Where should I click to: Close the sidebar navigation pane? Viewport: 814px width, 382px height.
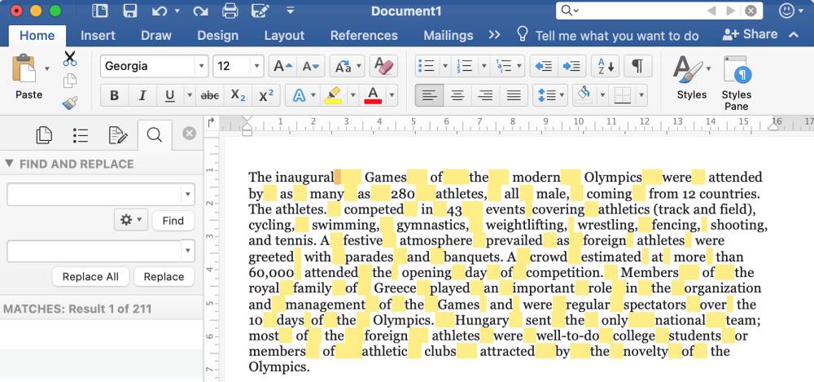(x=190, y=134)
